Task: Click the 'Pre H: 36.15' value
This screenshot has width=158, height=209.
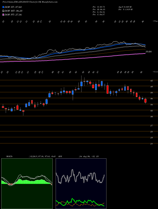Action: pyautogui.click(x=99, y=9)
